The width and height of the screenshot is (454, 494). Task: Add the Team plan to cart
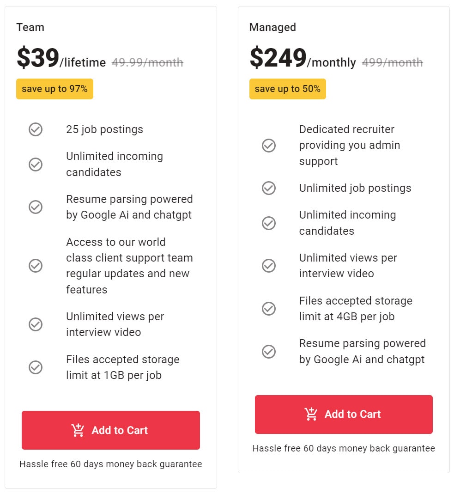point(110,430)
